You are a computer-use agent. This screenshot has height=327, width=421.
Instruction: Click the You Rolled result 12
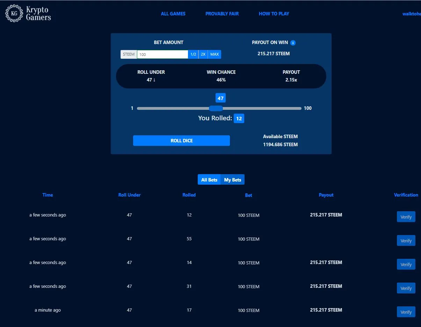pyautogui.click(x=239, y=119)
